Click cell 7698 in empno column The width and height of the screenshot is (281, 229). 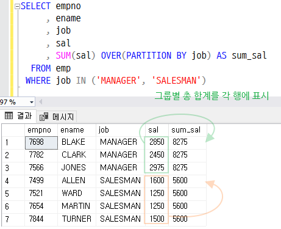tap(41, 142)
